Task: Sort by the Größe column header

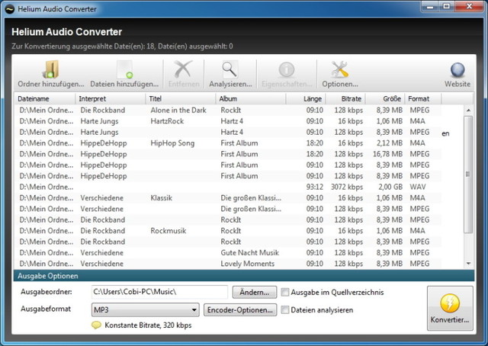Action: [x=385, y=98]
